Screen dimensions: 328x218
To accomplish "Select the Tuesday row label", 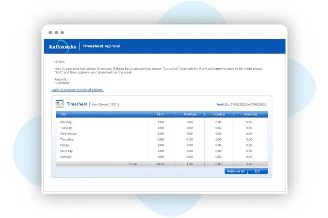I will point(66,128).
